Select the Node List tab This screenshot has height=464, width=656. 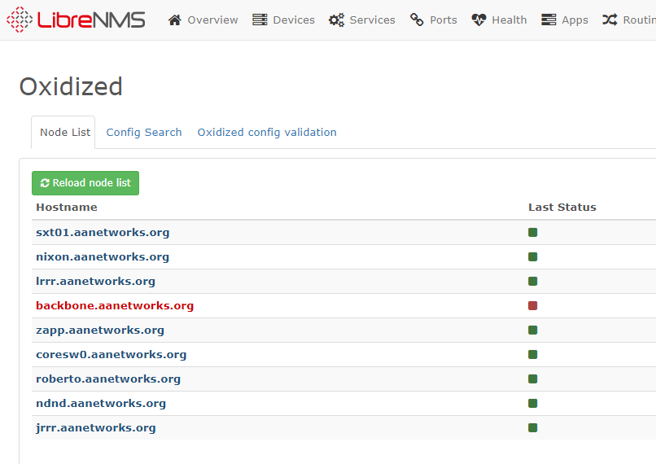pos(63,132)
